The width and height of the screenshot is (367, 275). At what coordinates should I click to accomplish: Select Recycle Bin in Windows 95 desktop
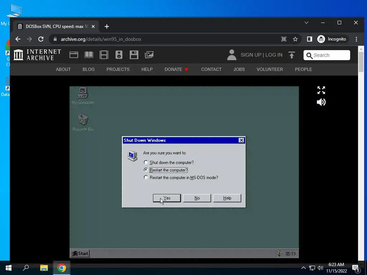[x=83, y=122]
